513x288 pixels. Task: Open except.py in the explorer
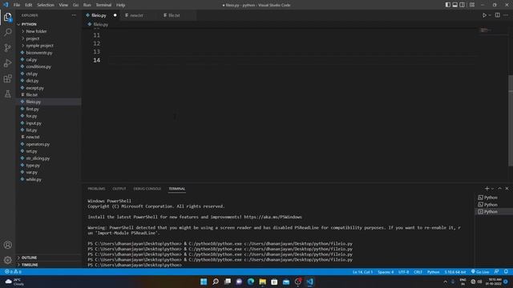(48, 88)
